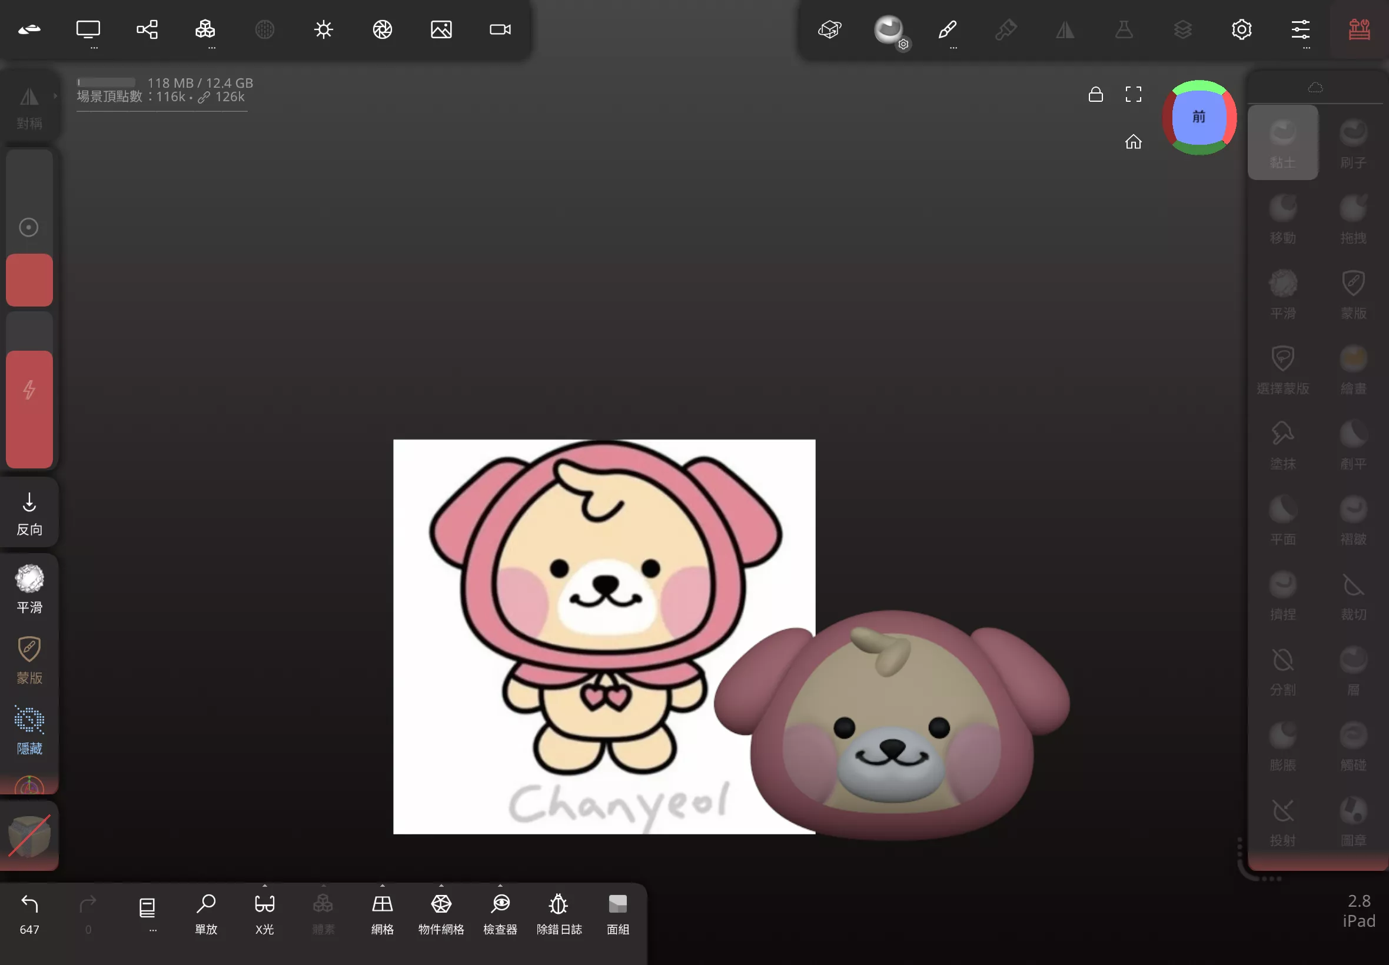
Task: Tap the undo arrow above 647
Action: coord(29,903)
